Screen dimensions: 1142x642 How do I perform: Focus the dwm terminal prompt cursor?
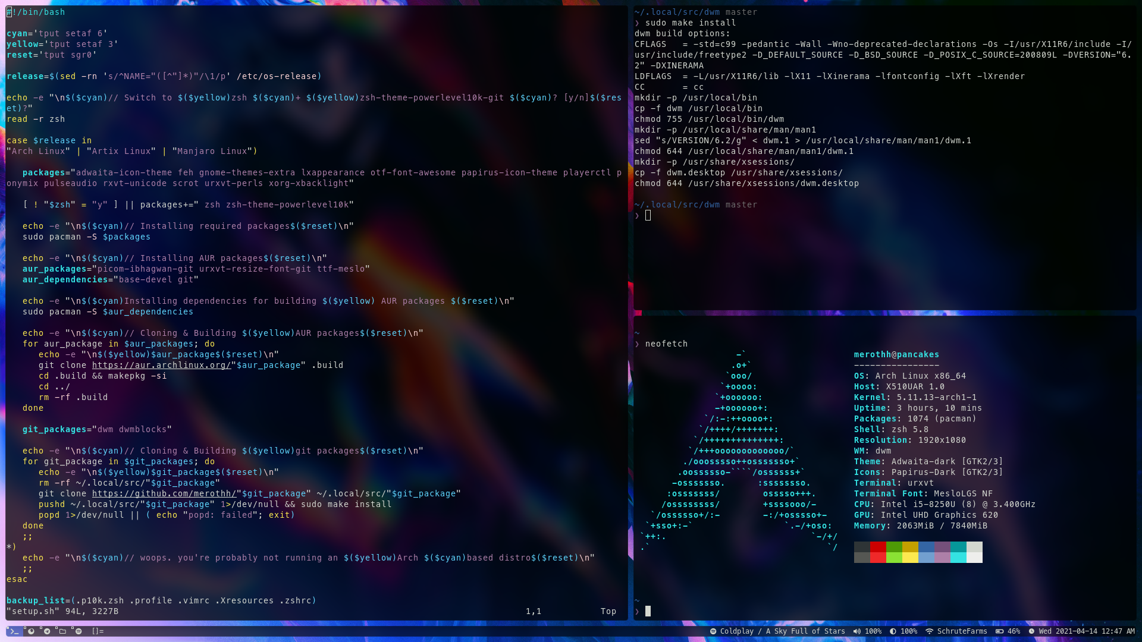pos(648,215)
